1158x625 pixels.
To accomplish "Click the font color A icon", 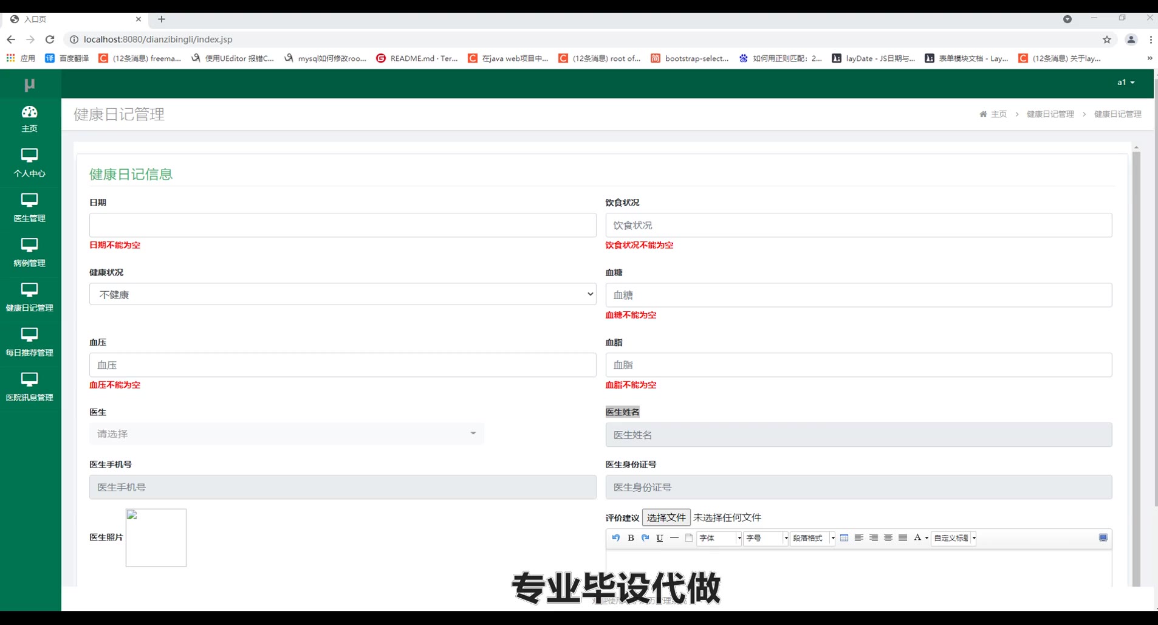I will [x=917, y=538].
